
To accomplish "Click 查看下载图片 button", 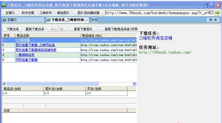I will 83,29.
